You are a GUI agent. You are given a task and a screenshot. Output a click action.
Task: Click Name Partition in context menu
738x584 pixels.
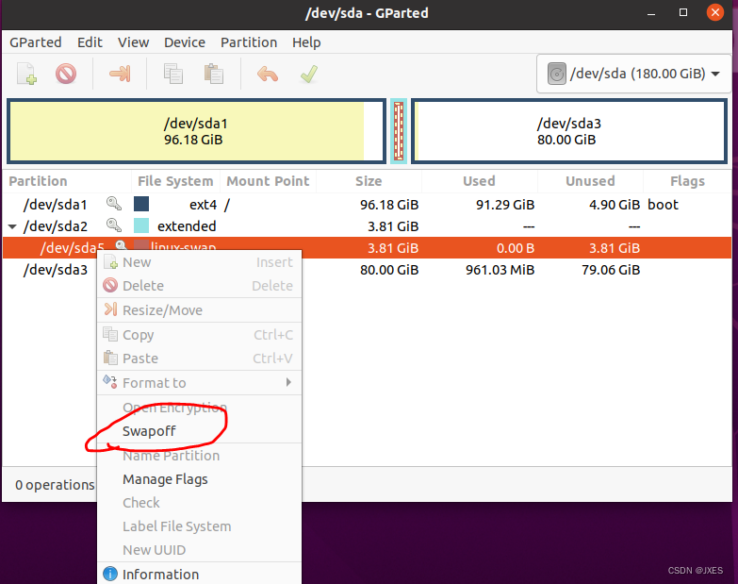tap(199, 456)
